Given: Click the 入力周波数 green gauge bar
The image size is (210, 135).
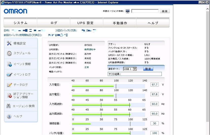Looking at the screenshot, I should 101,105.
